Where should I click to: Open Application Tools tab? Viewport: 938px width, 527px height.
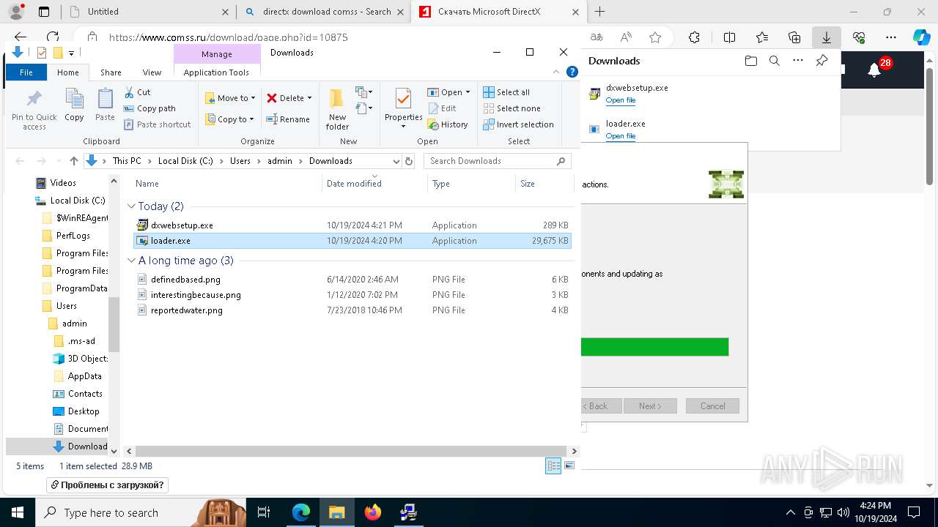pyautogui.click(x=216, y=72)
